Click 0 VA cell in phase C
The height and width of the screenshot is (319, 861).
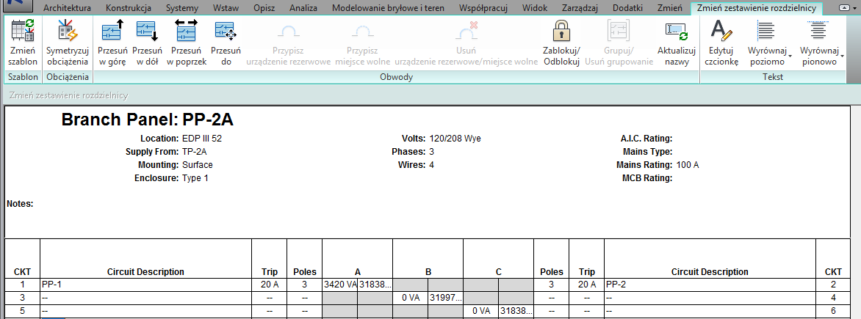point(481,311)
